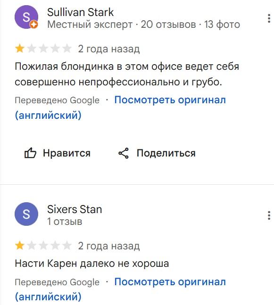Click "1 отзыв" under Sixers Stan
Screen dimensions: 274x305
point(65,222)
